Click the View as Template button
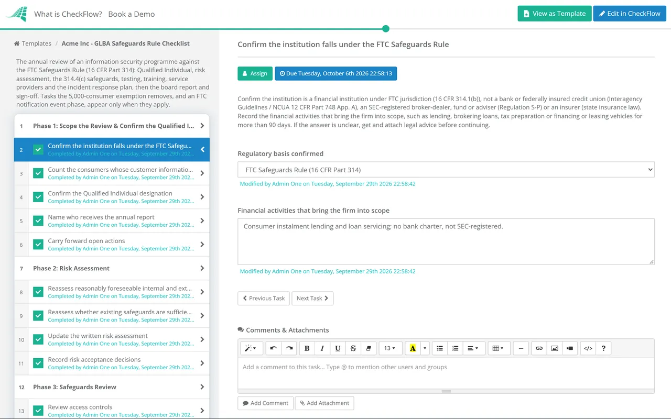The height and width of the screenshot is (419, 671). [x=555, y=14]
